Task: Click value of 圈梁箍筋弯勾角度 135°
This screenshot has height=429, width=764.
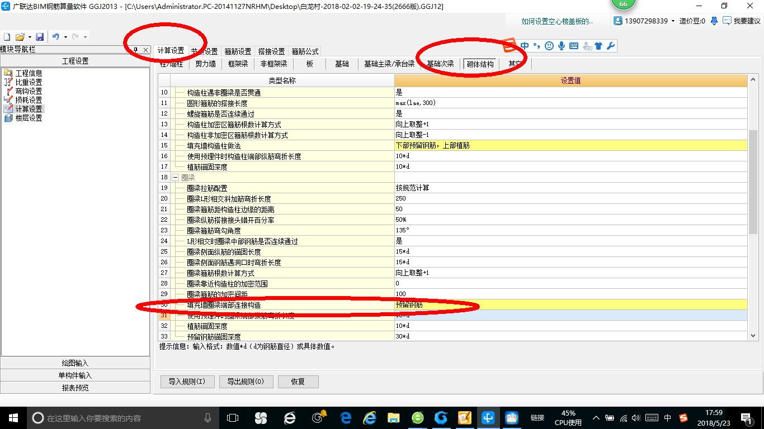Action: click(570, 230)
